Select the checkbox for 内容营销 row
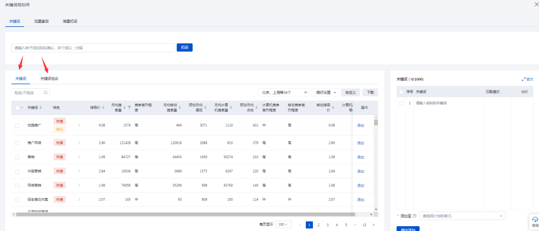539x231 pixels. tap(17, 171)
